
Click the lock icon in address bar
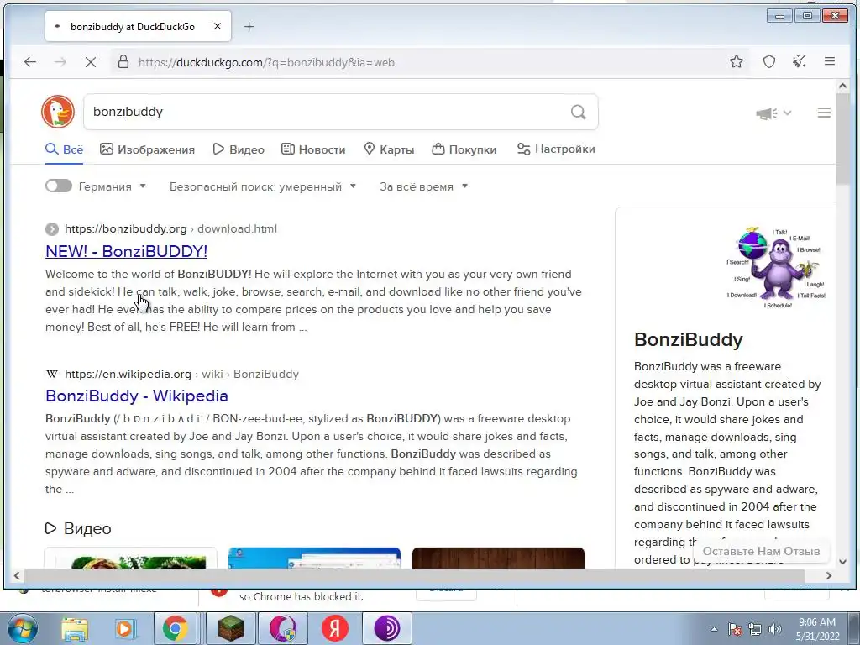click(x=123, y=61)
